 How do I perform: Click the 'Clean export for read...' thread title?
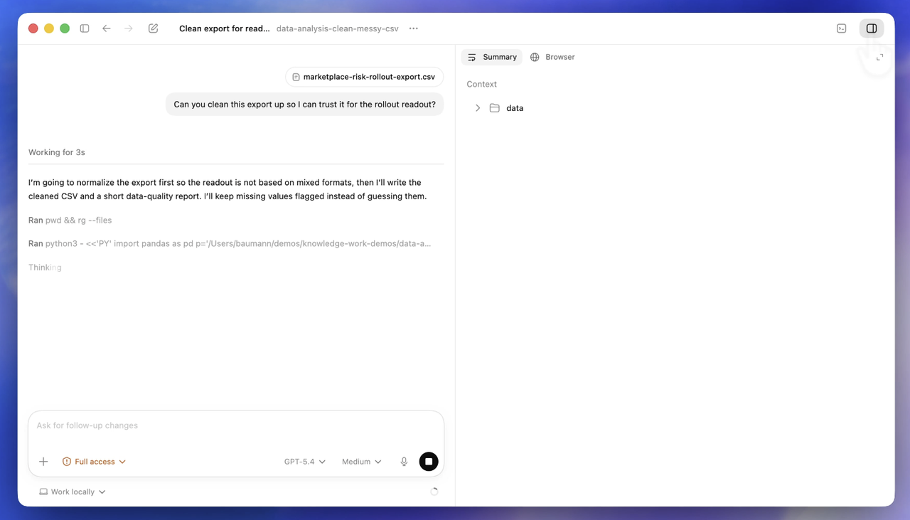pyautogui.click(x=225, y=28)
